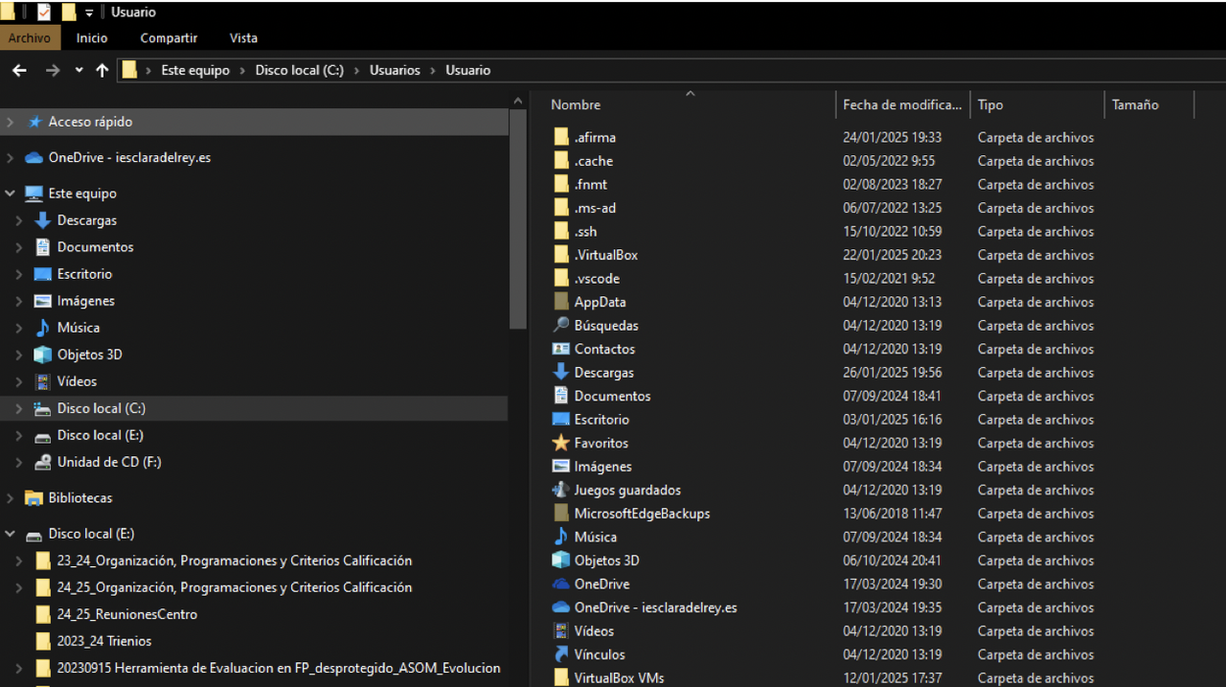Switch to the Inicio ribbon tab

tap(92, 38)
